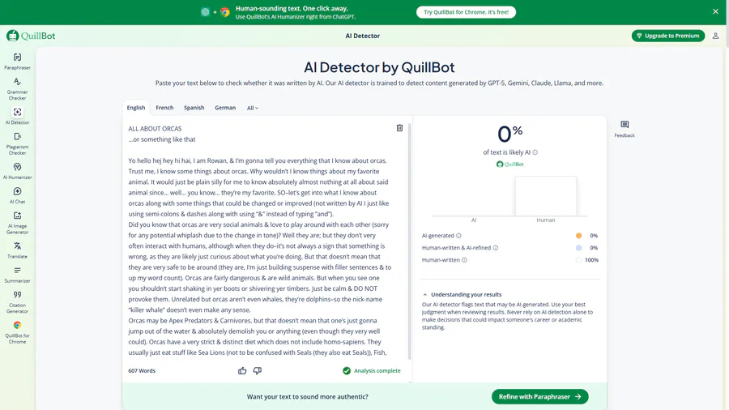Screen dimensions: 729x410
Task: Click Upgrade to Premium button
Action: 667,36
